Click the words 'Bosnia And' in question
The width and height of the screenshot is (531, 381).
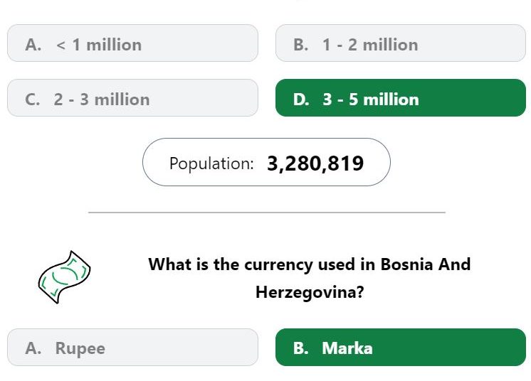coord(426,264)
